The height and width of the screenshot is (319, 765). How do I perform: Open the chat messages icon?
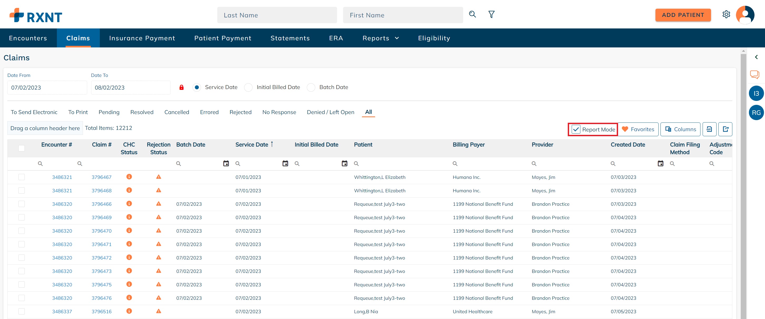pyautogui.click(x=755, y=74)
